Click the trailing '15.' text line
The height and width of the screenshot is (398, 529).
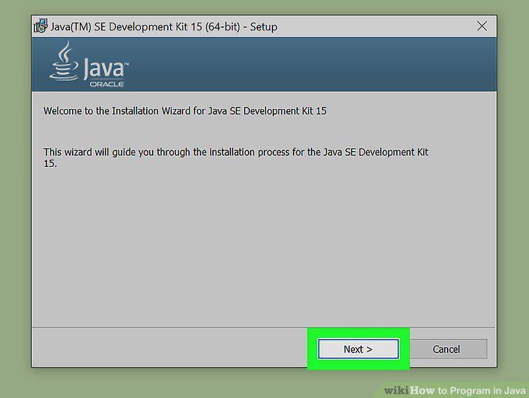(x=50, y=163)
